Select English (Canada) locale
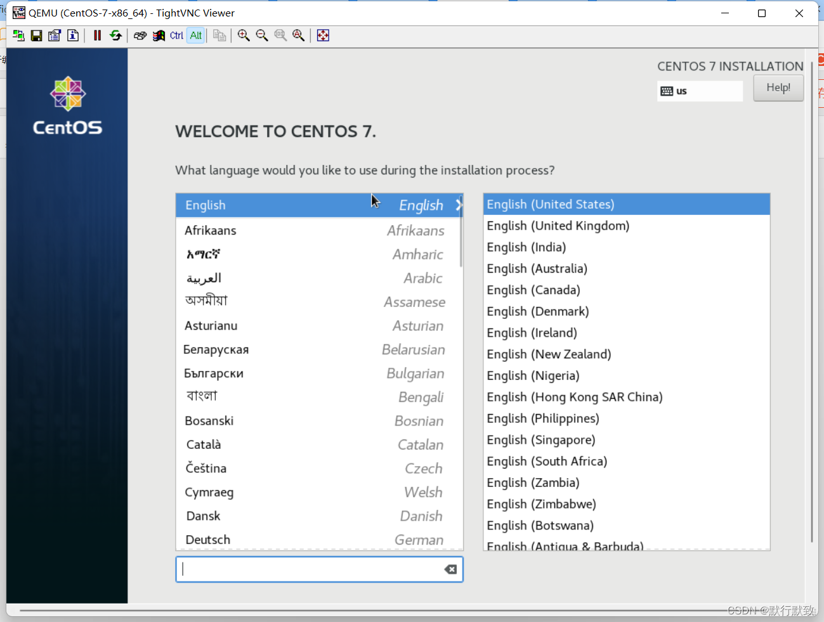Image resolution: width=824 pixels, height=622 pixels. click(627, 290)
